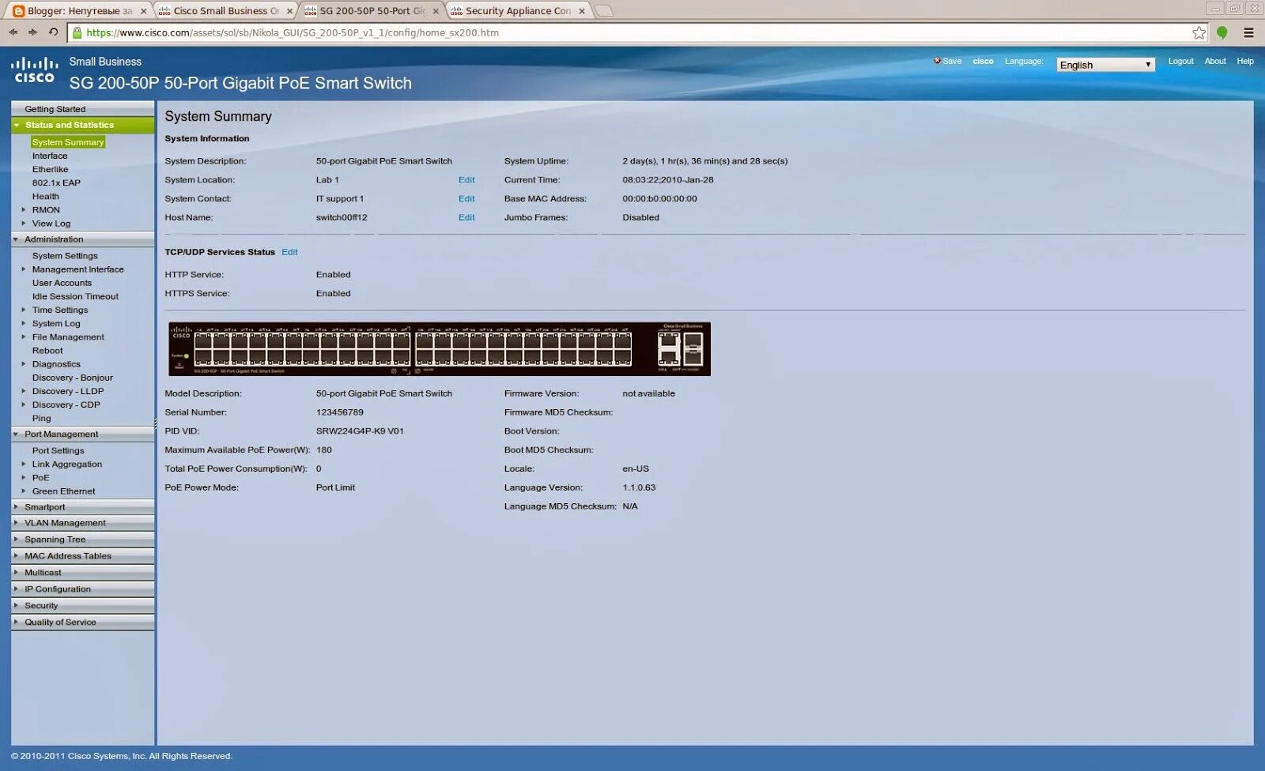Open the Chrome hamburger menu
This screenshot has height=771, width=1265.
click(1248, 32)
